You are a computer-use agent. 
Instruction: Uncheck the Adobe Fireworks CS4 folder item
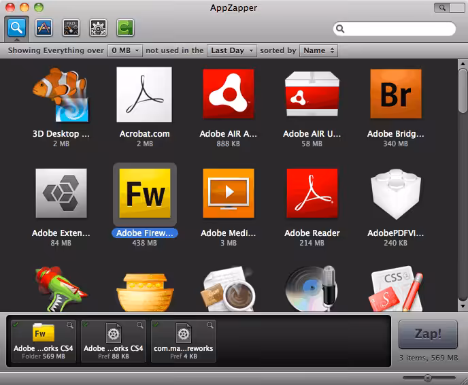click(15, 324)
